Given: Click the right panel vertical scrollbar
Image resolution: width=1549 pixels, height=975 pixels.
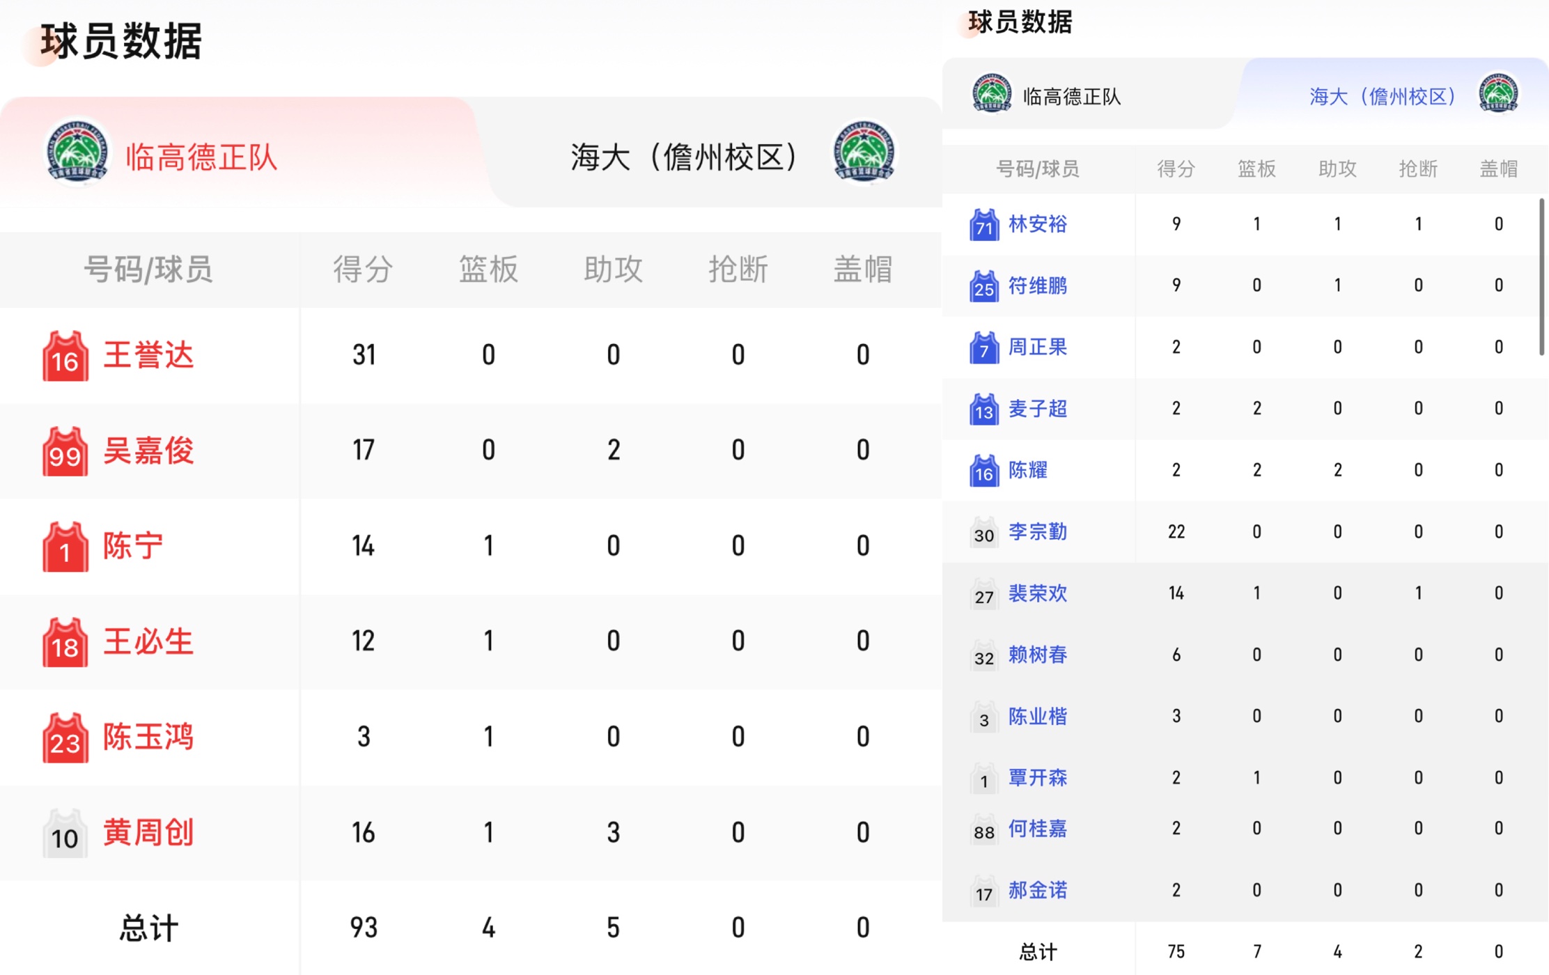Looking at the screenshot, I should tap(1541, 277).
